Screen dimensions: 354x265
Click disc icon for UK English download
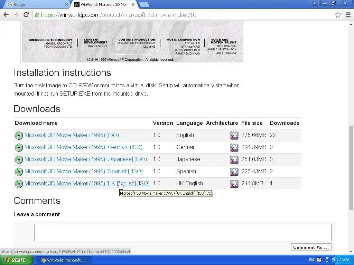(19, 184)
